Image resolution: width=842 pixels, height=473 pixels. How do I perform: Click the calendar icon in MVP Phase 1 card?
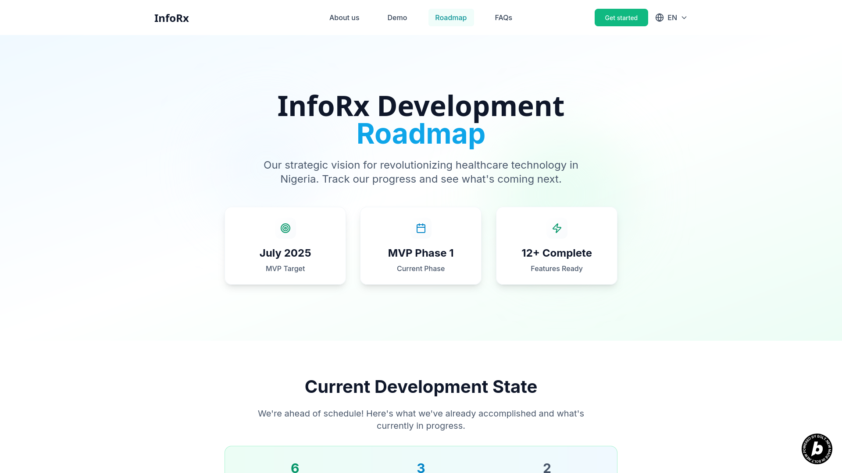pyautogui.click(x=421, y=228)
